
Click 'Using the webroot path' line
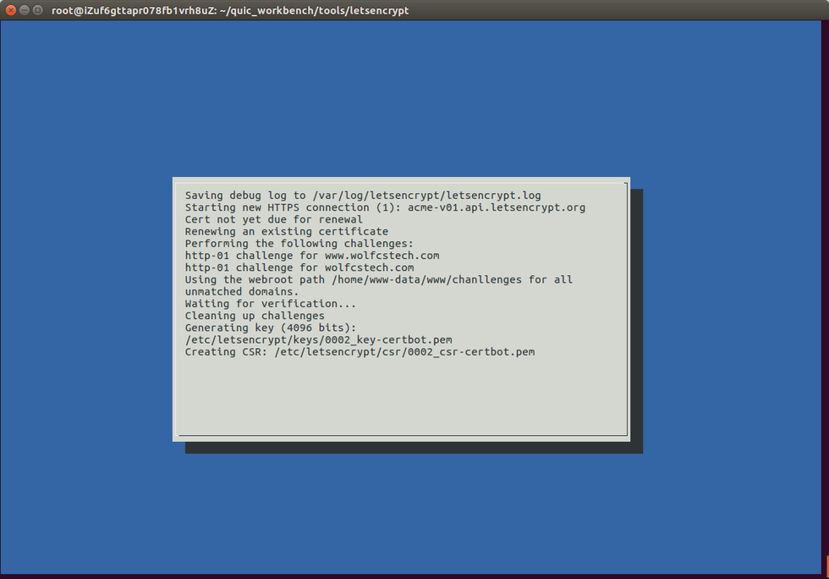click(379, 279)
